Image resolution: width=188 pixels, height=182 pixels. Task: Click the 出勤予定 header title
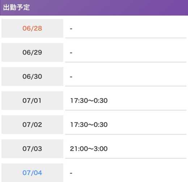[x=16, y=7]
